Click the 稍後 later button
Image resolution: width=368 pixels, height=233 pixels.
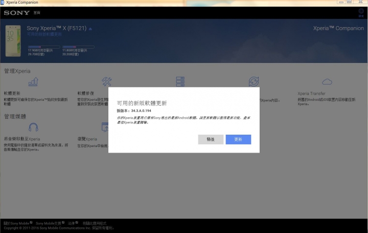[211, 139]
